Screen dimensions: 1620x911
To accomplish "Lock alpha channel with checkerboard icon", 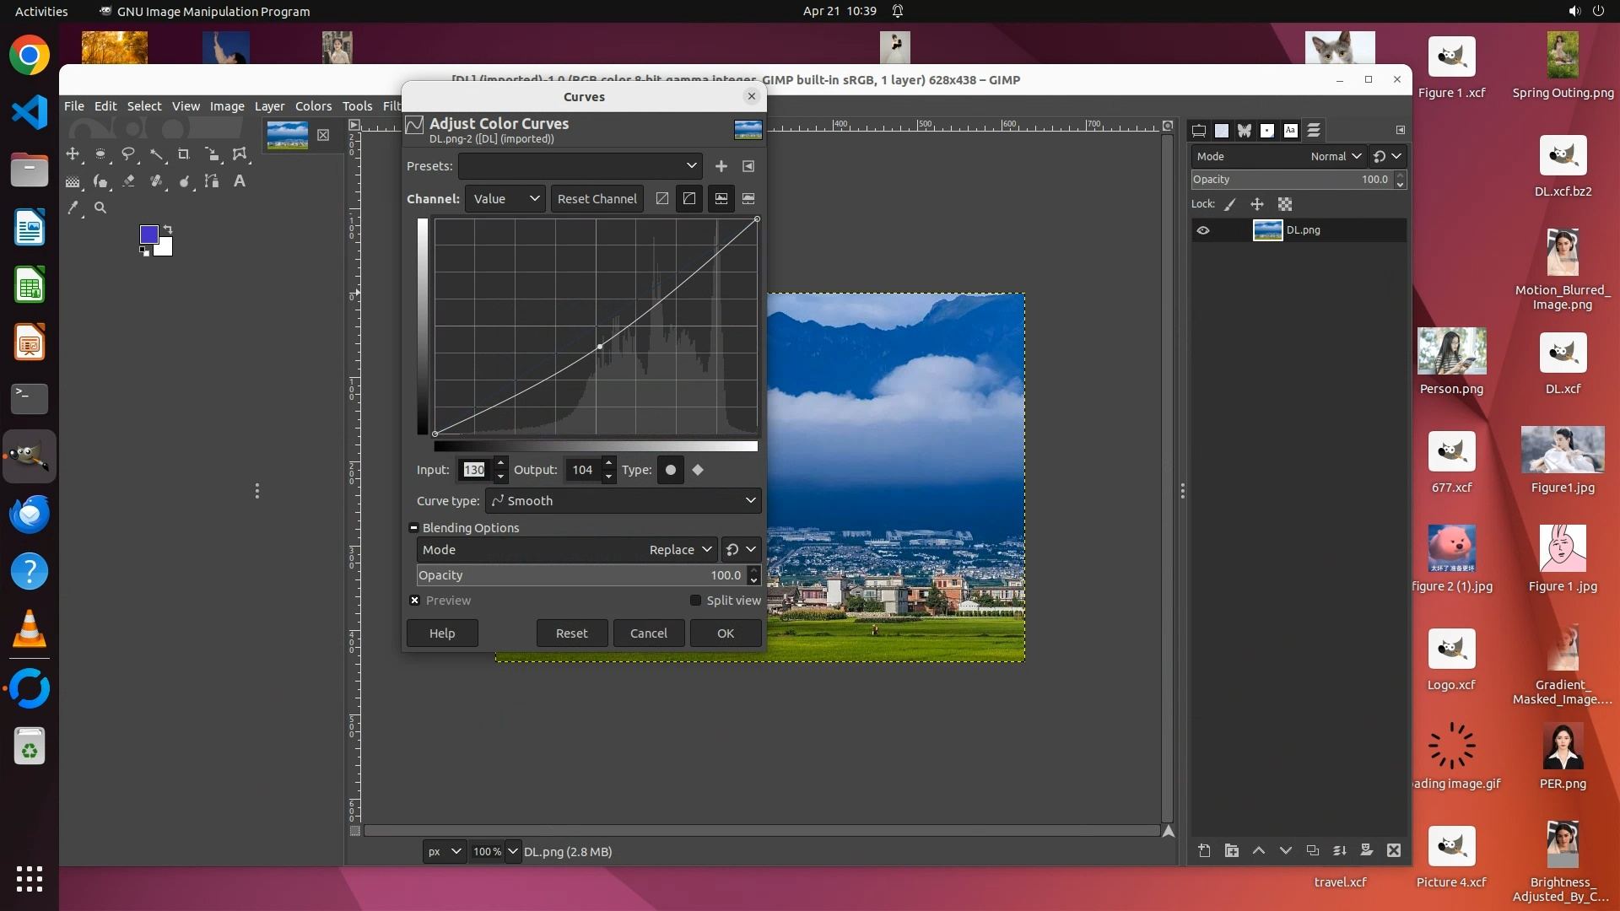I will (1285, 204).
